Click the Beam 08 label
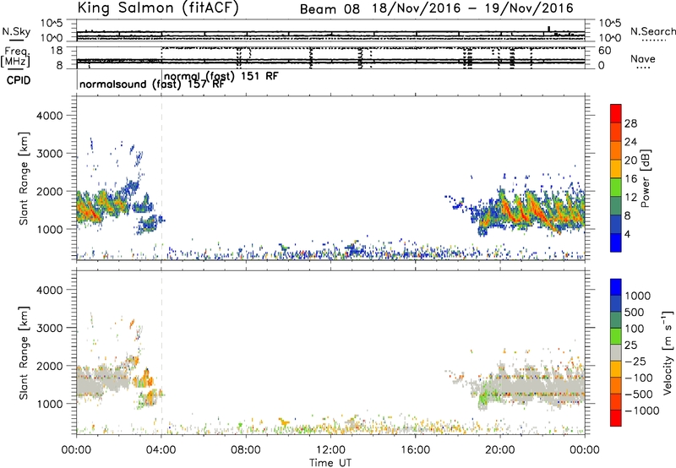 pyautogui.click(x=330, y=8)
